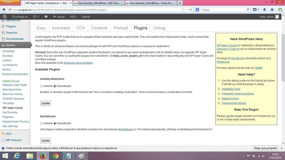Launch Chrome from the taskbar
Screen dimensions: 285x160
click(56, 156)
